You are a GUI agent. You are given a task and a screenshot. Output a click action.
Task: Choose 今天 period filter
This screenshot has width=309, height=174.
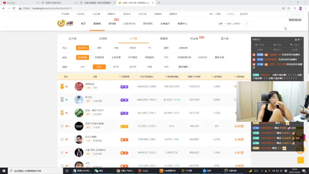(x=82, y=67)
